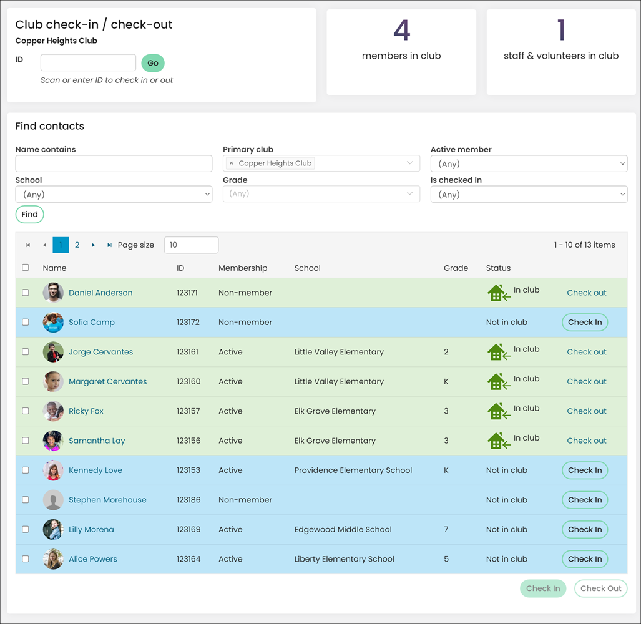Screen dimensions: 641x624
Task: Remove Copper Heights Club tag with x
Action: [232, 163]
